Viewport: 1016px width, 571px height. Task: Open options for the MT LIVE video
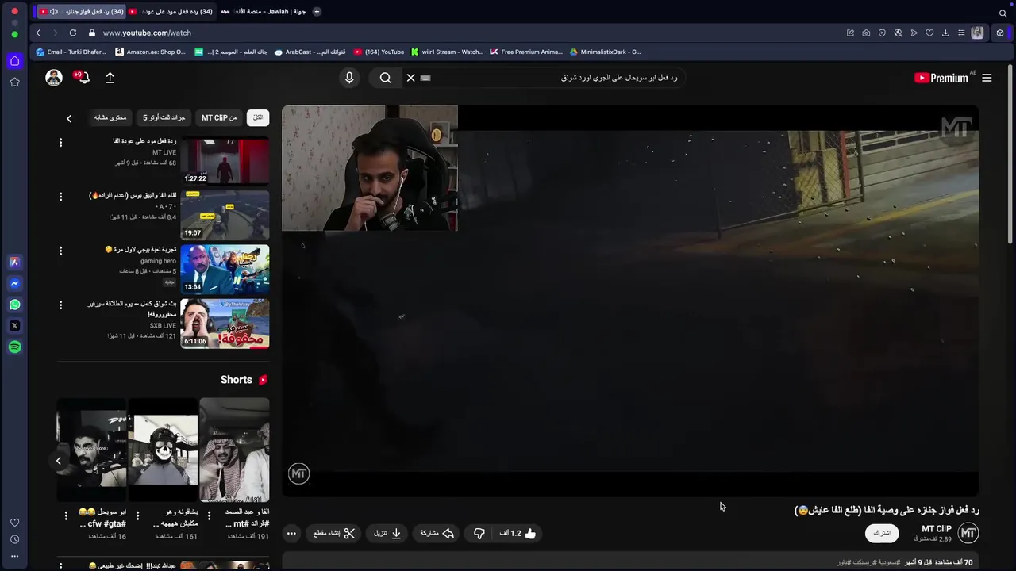[x=60, y=143]
